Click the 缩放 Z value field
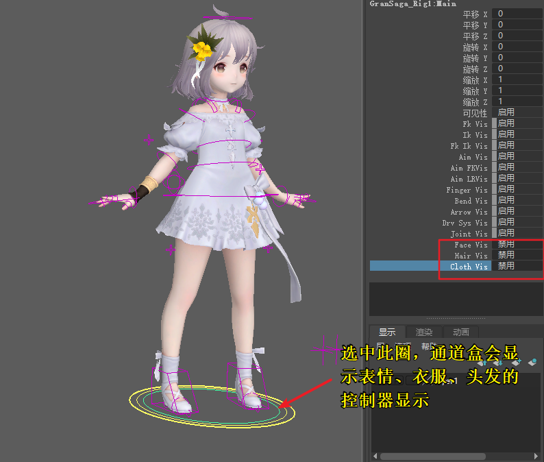 click(517, 101)
